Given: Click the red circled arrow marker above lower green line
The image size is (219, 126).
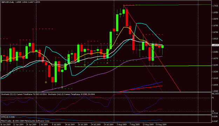Looking at the screenshot, I should point(153,64).
